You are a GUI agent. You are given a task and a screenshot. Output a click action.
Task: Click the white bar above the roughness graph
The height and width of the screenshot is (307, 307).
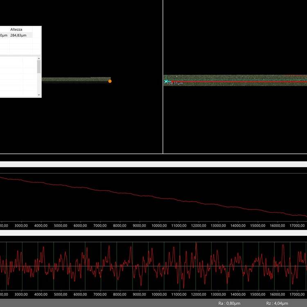[153, 233]
